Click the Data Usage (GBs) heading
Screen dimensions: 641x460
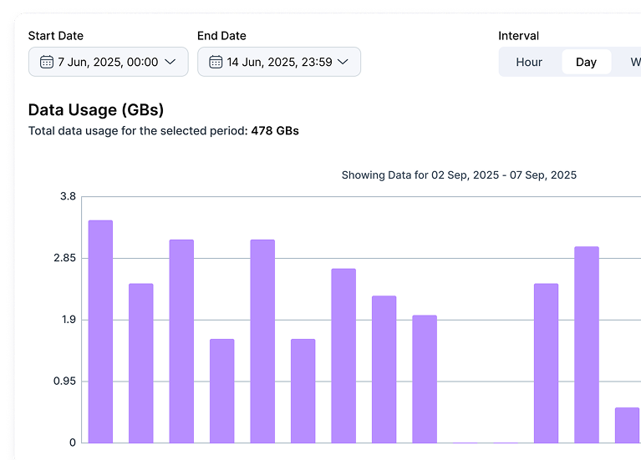96,110
